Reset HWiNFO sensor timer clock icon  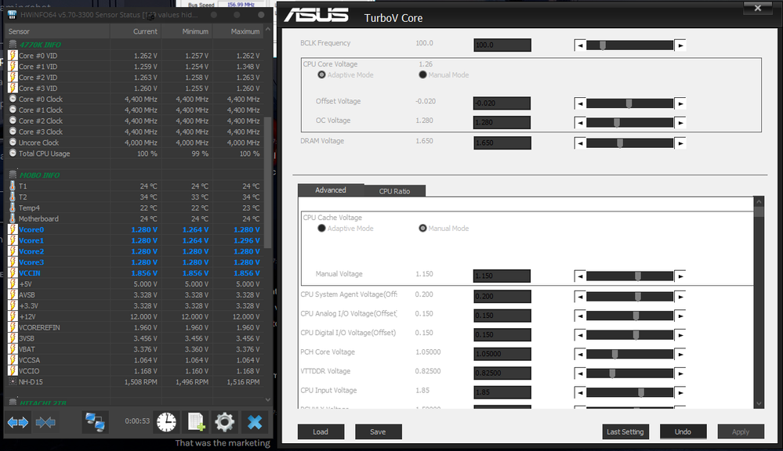(x=166, y=422)
